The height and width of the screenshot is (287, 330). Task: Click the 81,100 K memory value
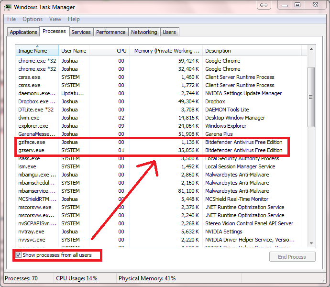coord(188,191)
